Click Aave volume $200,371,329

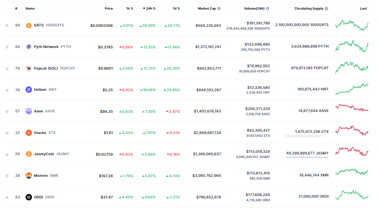[x=257, y=109]
